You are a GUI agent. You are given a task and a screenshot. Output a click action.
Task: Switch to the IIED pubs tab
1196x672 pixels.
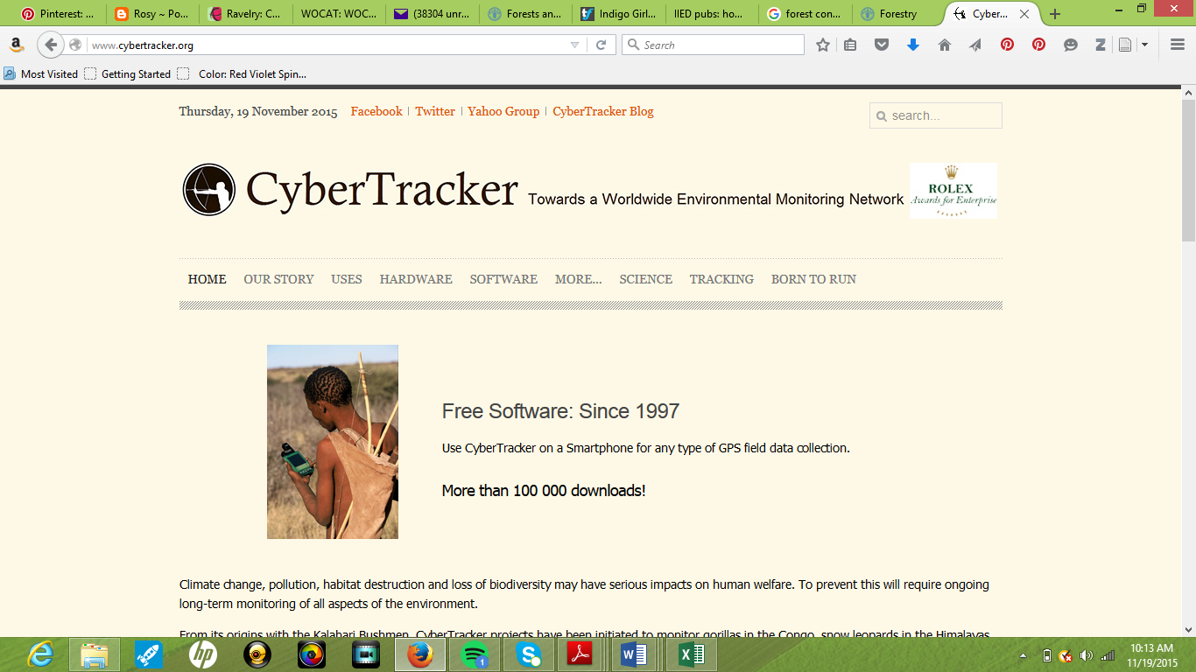[x=709, y=14]
